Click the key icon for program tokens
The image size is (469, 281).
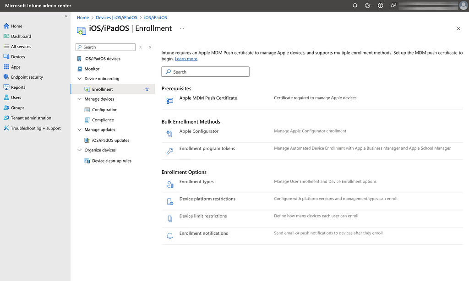coord(169,151)
